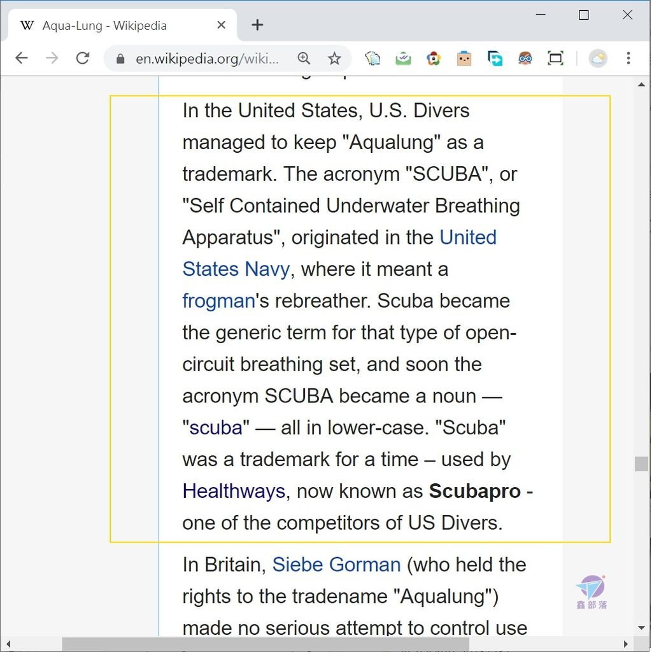Follow the frogman link
The image size is (652, 652).
coord(219,301)
